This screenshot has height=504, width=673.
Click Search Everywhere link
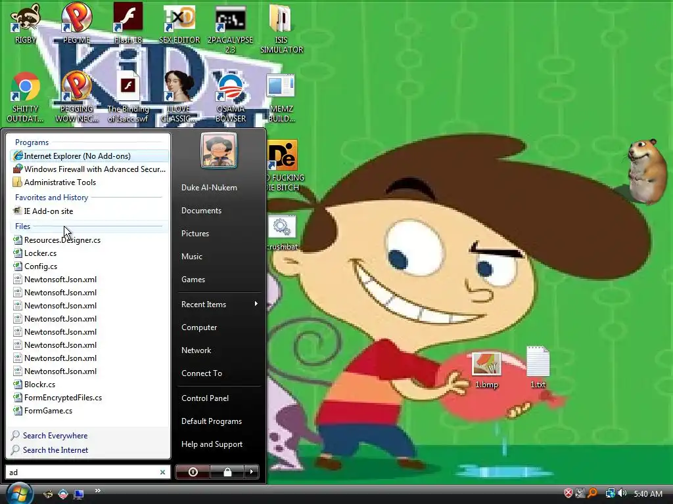tap(55, 436)
